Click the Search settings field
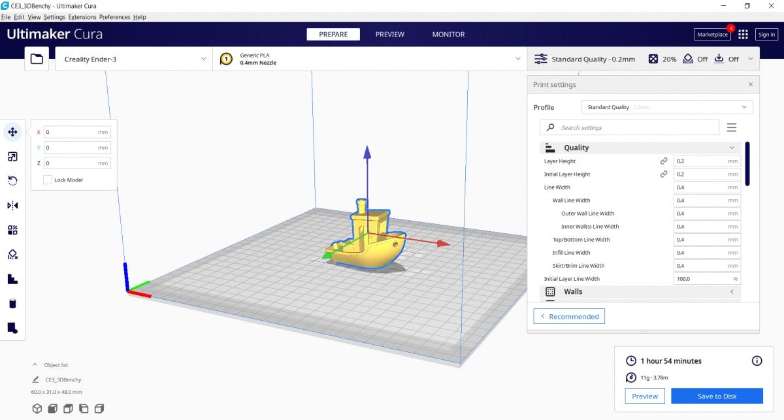This screenshot has width=784, height=420. pyautogui.click(x=629, y=127)
